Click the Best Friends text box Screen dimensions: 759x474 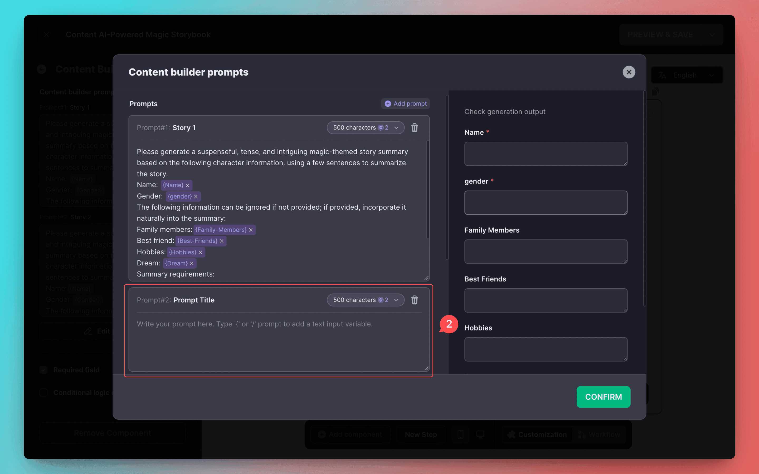click(x=546, y=300)
